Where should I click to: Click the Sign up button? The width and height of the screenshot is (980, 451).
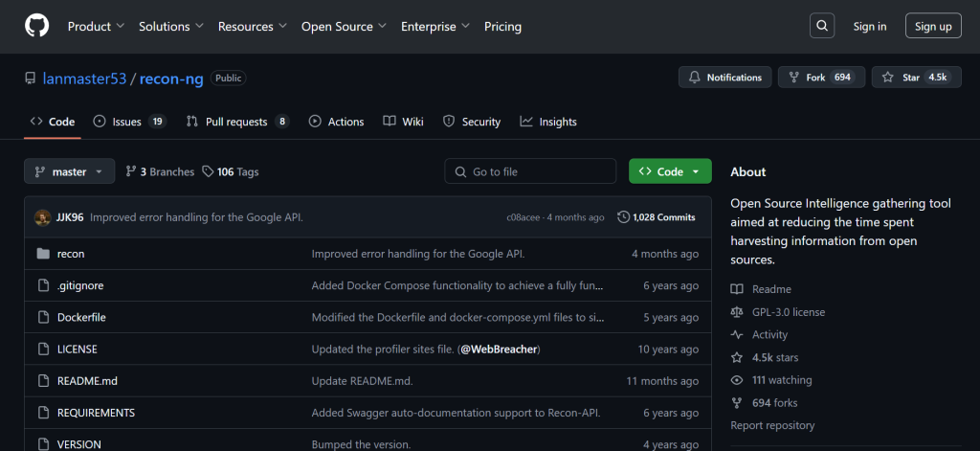(x=933, y=27)
